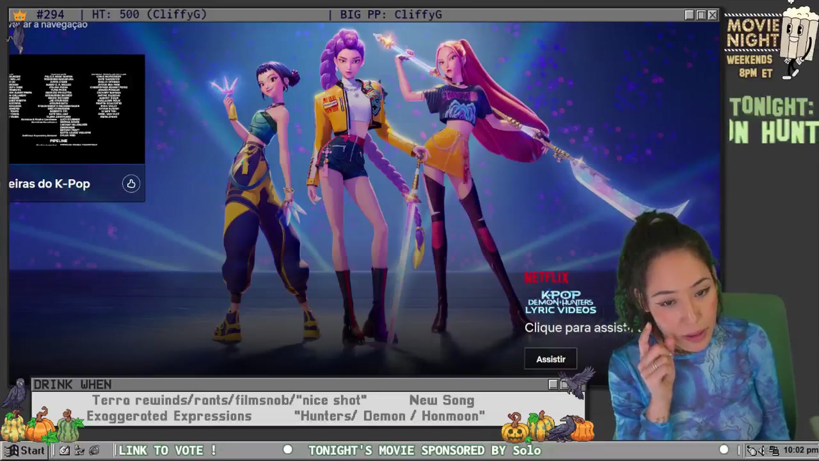Click the 'eiras do K-Pop' title text
This screenshot has width=819, height=461.
[x=49, y=184]
